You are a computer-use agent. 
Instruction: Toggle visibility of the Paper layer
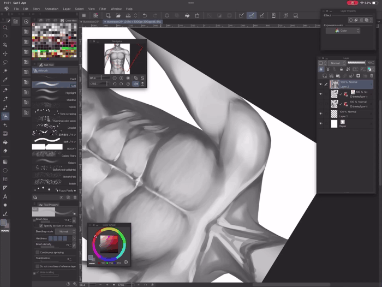[x=320, y=123]
